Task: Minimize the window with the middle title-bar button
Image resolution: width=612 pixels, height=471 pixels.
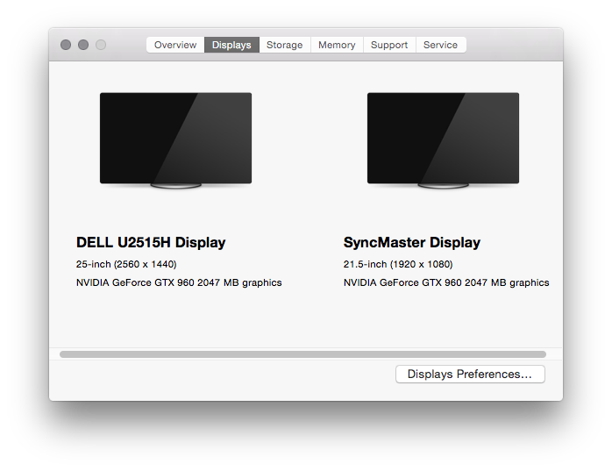Action: pos(83,45)
